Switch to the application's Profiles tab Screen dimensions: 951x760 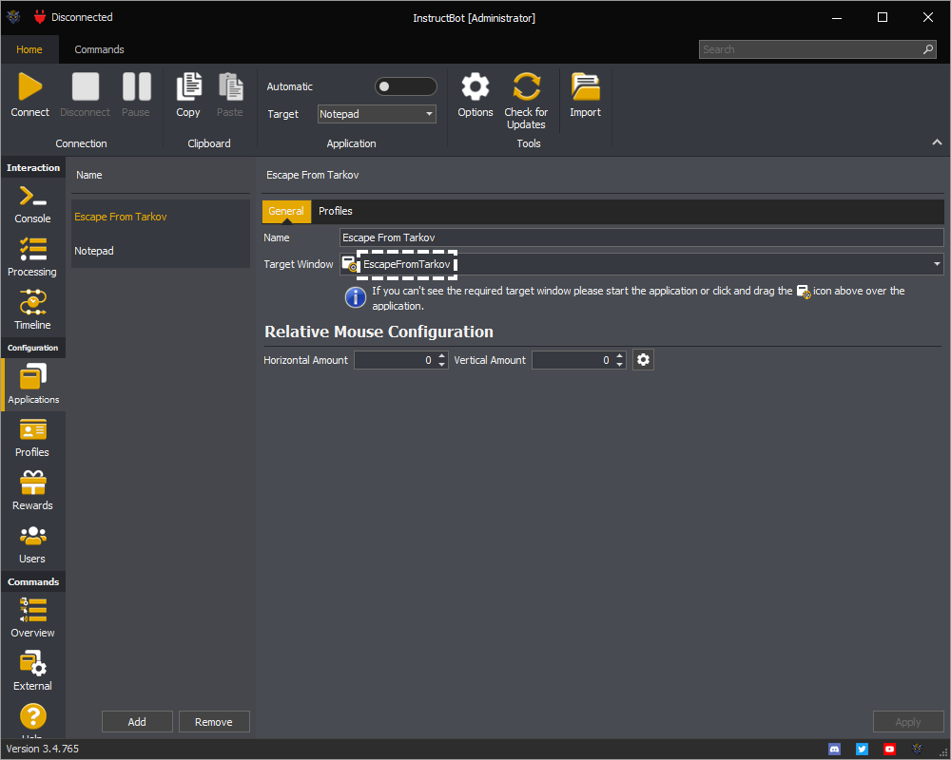(336, 212)
